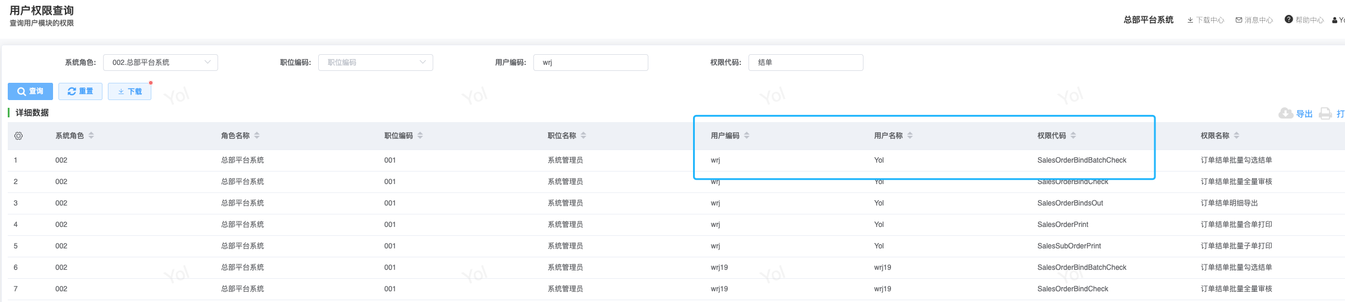Click 系统角色 002 in row 1
Viewport: 1345px width, 302px height.
pyautogui.click(x=61, y=160)
